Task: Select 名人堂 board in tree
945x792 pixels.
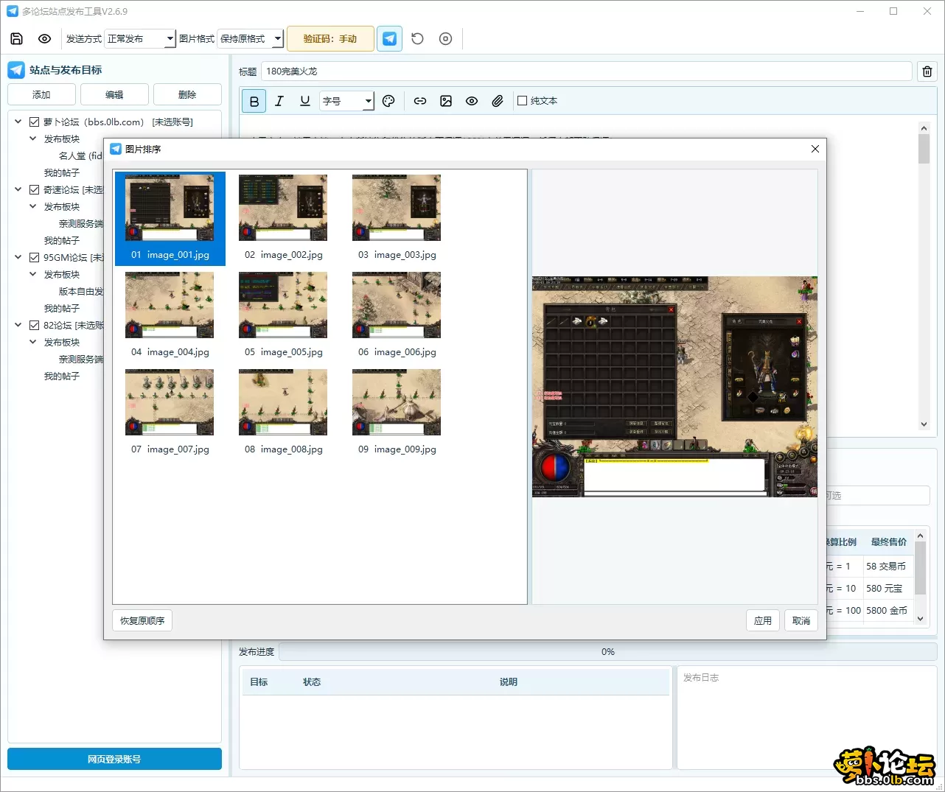Action: [80, 156]
